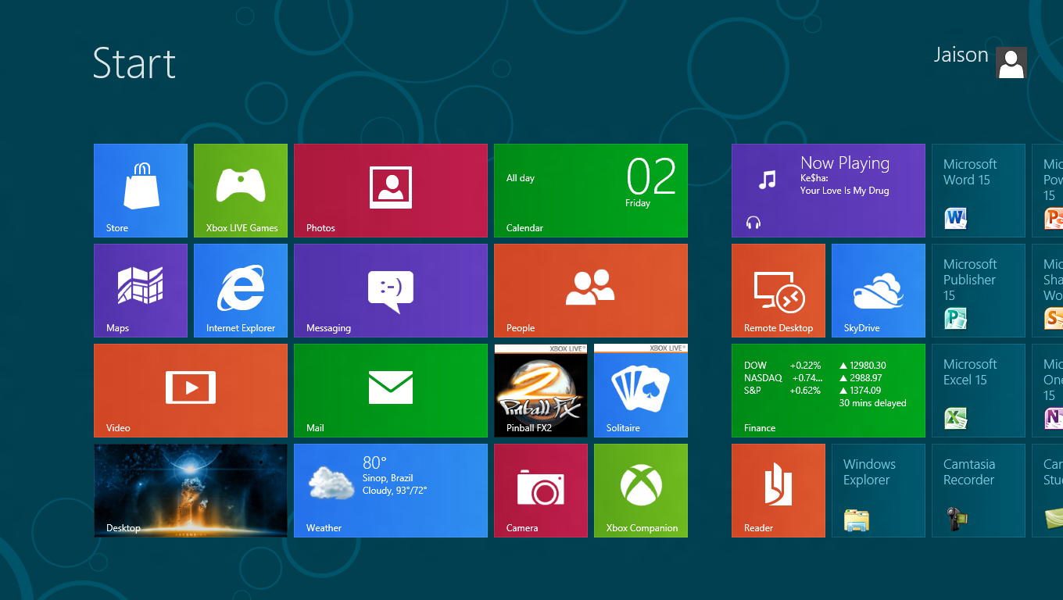
Task: Launch the Xbox Companion tile
Action: click(x=641, y=491)
